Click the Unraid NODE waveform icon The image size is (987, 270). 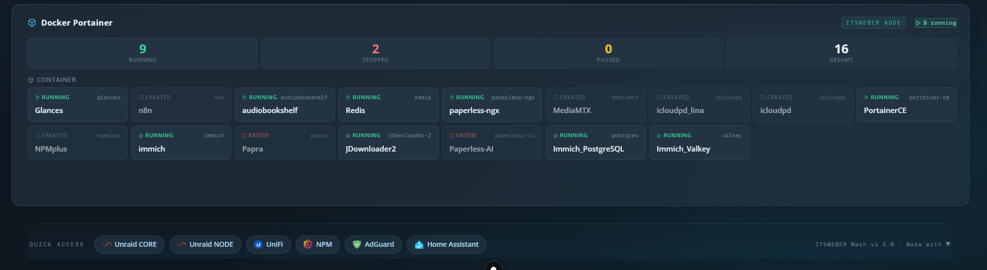(x=181, y=244)
